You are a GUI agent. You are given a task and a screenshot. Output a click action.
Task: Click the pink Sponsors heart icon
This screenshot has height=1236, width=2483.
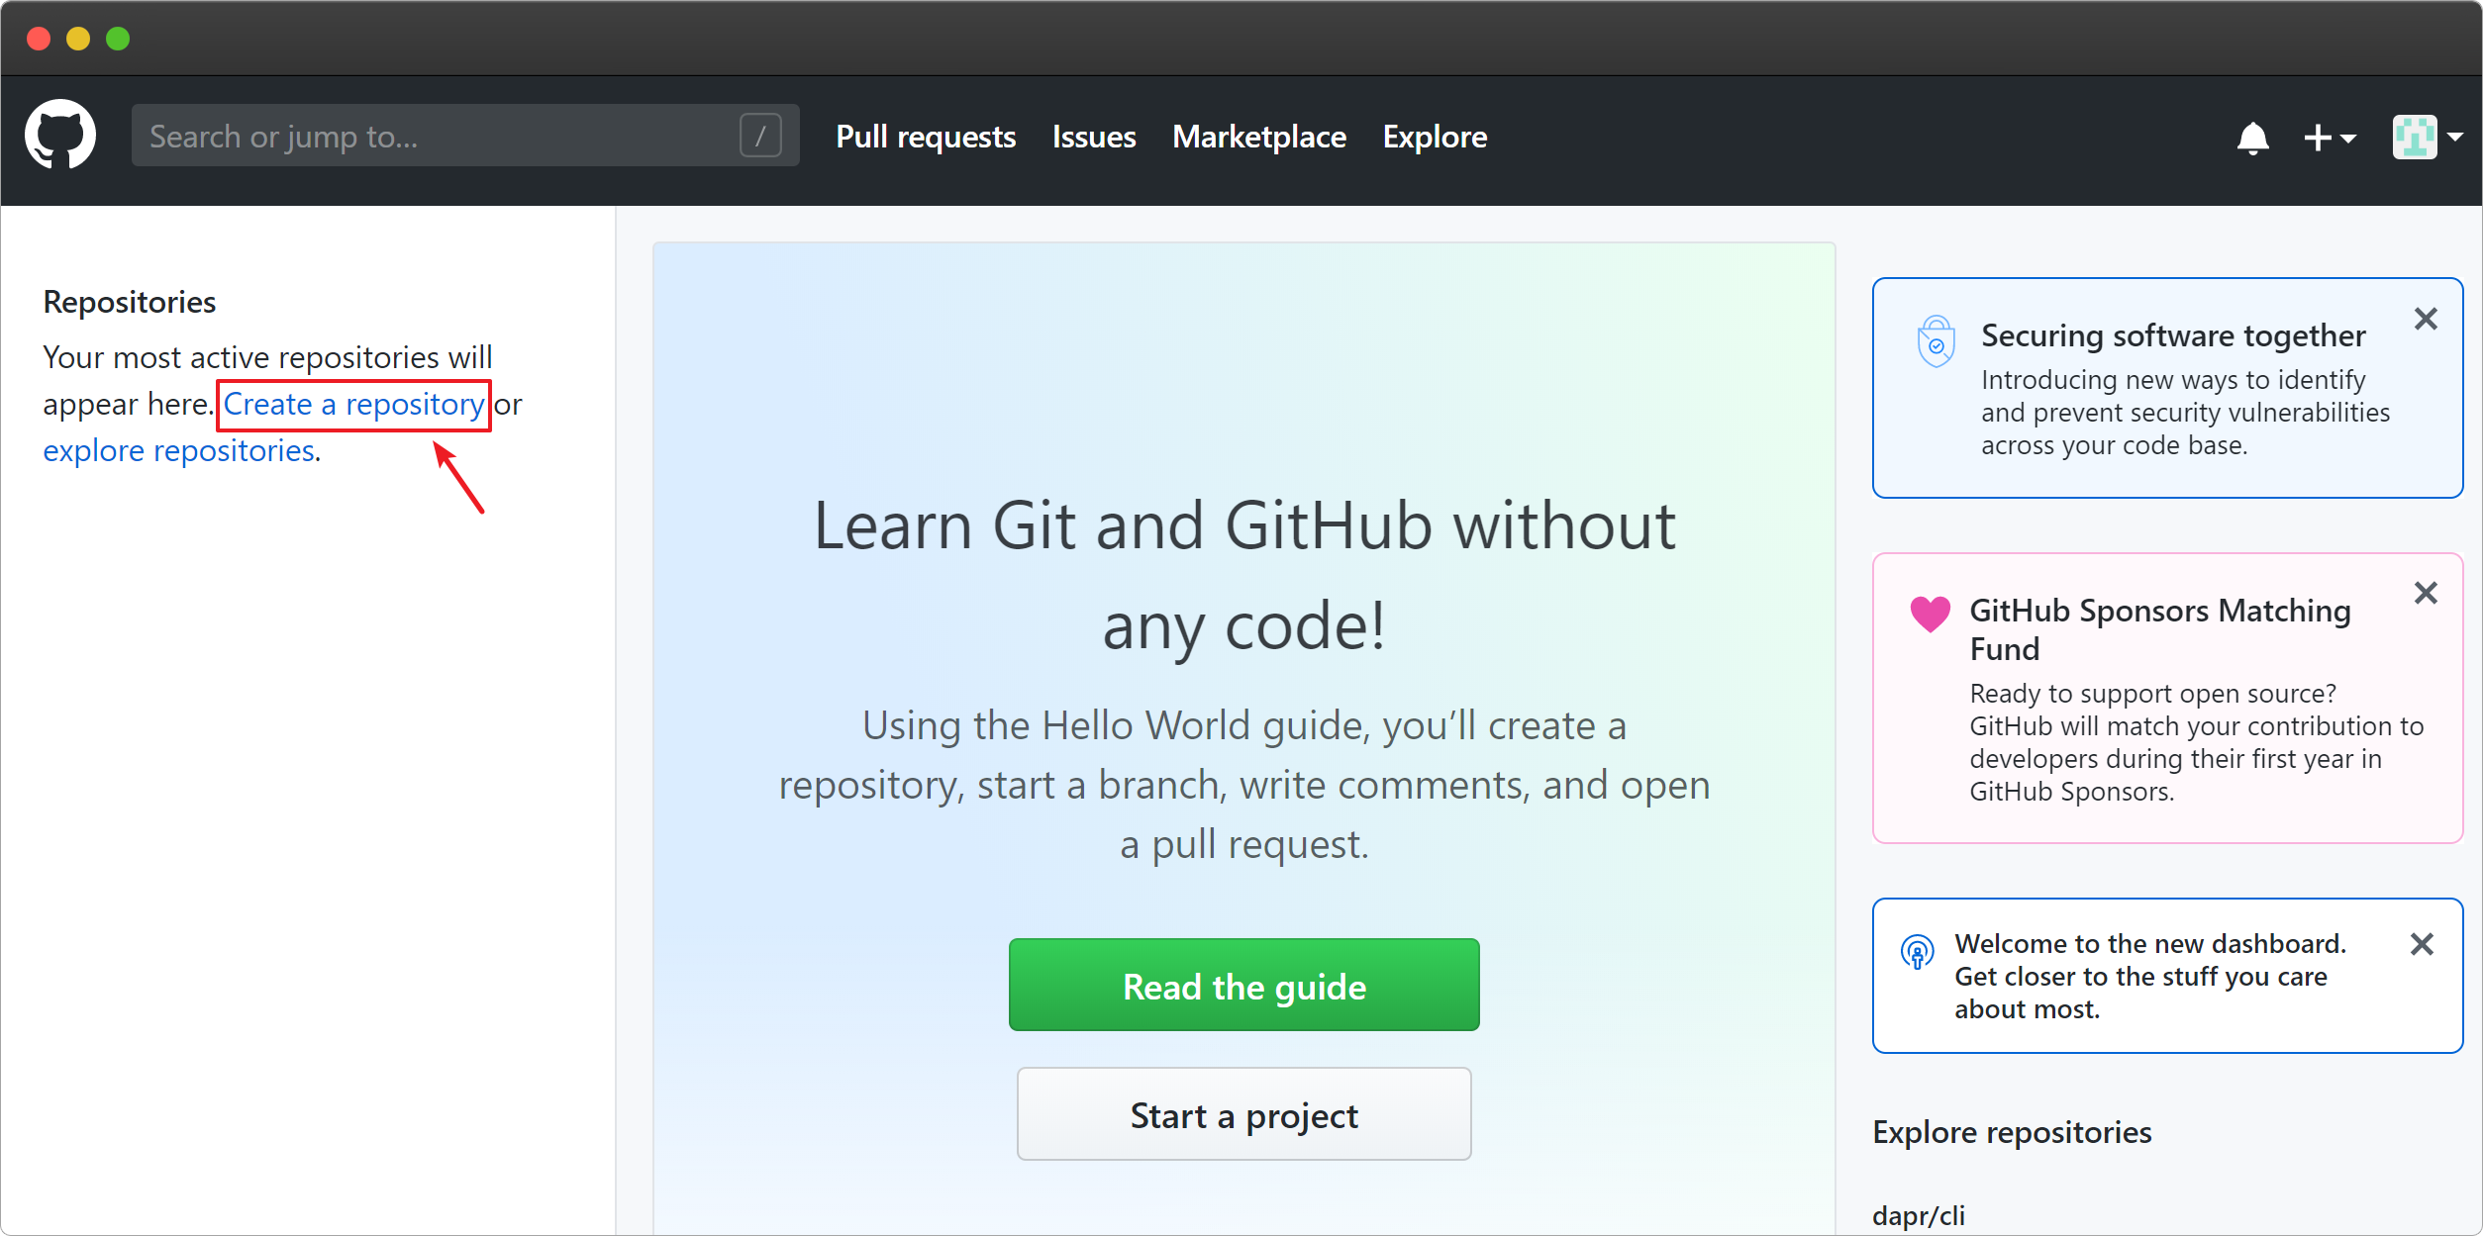tap(1930, 614)
